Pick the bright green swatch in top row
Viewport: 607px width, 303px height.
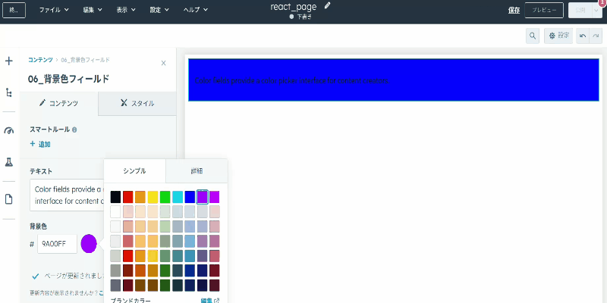click(165, 197)
